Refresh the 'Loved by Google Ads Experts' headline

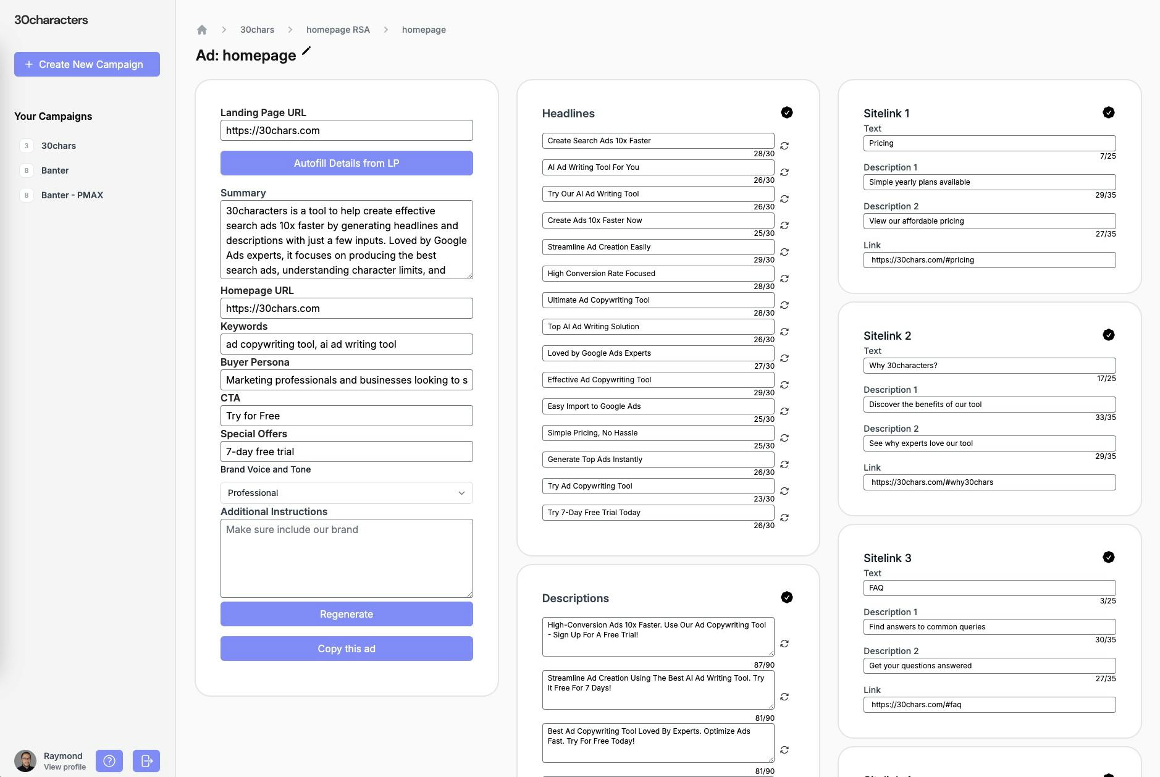click(784, 358)
